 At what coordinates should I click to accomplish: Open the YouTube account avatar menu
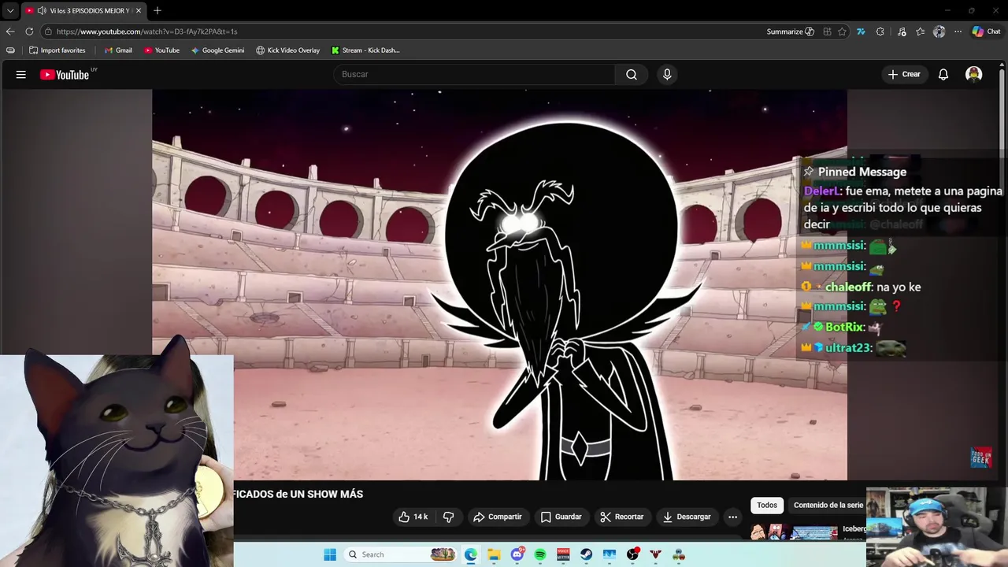pos(974,74)
